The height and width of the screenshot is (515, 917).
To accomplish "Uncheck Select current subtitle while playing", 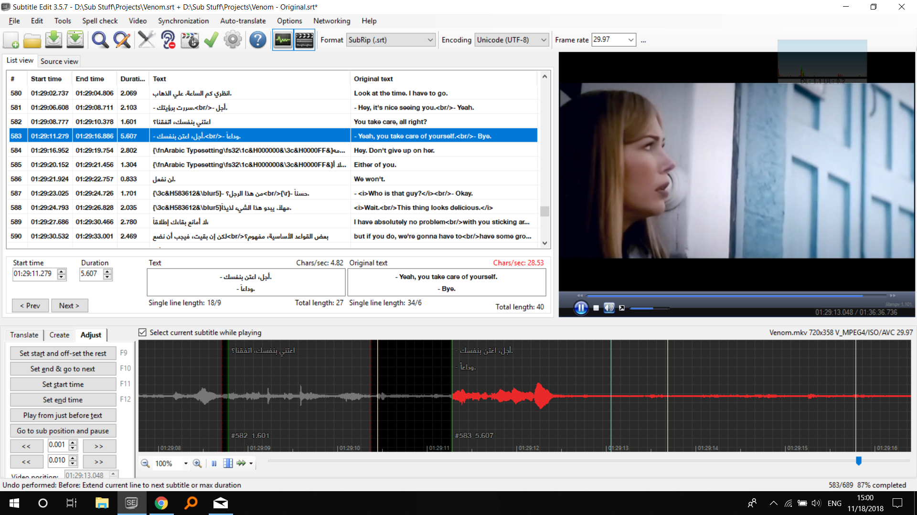I will pos(142,332).
